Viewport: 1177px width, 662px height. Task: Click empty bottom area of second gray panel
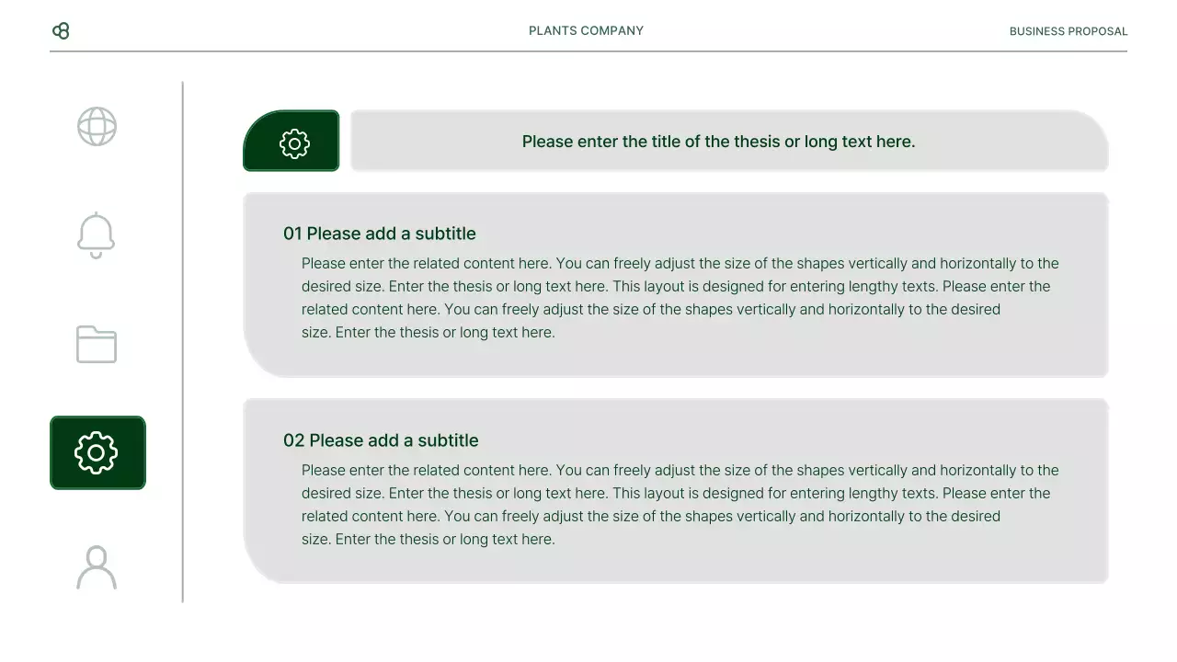[676, 567]
